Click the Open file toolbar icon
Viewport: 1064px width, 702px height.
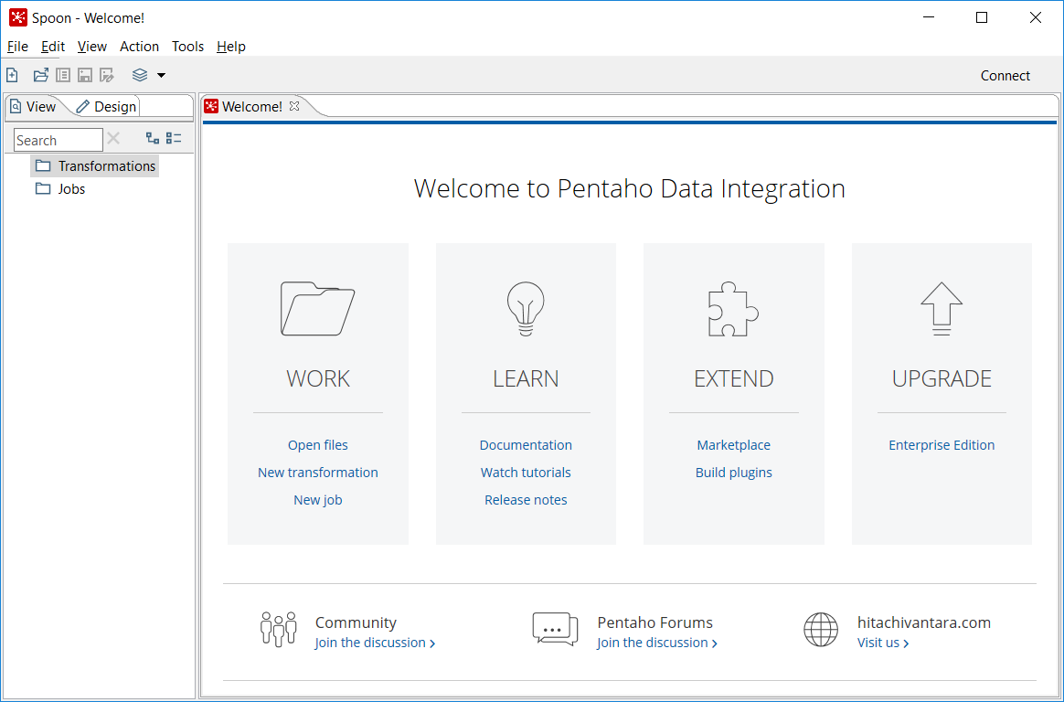pos(41,75)
